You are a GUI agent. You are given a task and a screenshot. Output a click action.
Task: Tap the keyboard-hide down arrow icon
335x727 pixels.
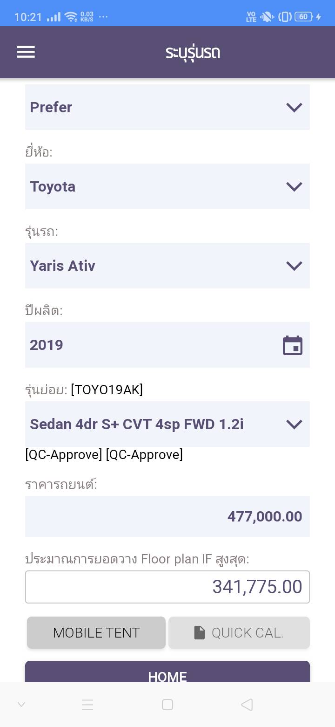click(21, 705)
